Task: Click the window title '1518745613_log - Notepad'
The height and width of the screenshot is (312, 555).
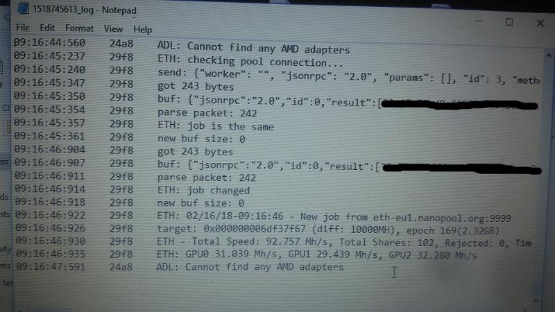Action: pos(84,10)
